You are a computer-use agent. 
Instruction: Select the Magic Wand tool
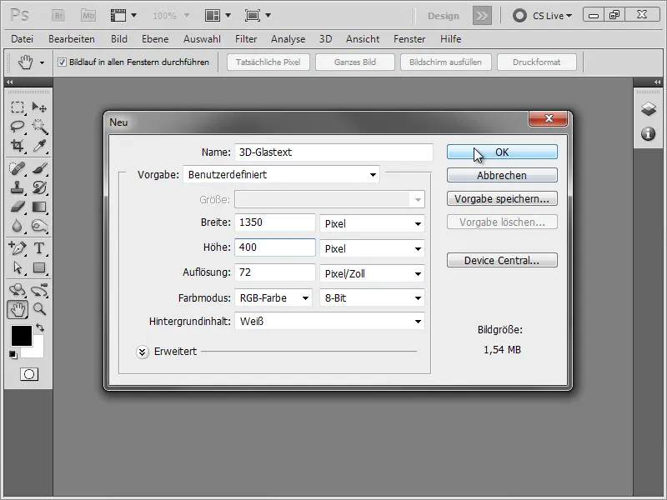point(39,126)
